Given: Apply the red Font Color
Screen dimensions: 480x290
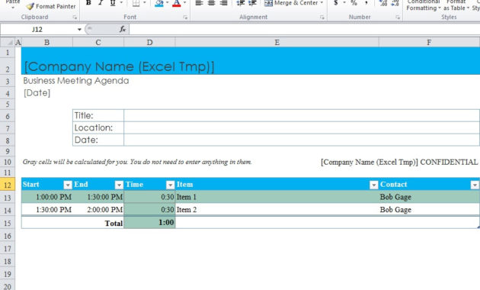Looking at the screenshot, I should click(177, 3).
